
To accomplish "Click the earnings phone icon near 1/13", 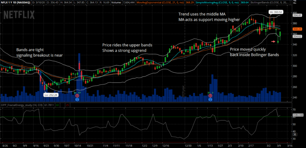I will point(210,96).
